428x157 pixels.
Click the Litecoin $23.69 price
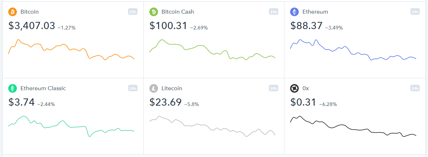166,102
